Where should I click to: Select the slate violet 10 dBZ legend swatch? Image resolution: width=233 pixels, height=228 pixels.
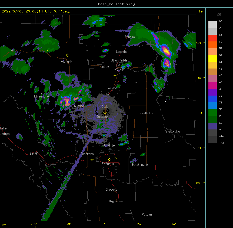(212, 126)
